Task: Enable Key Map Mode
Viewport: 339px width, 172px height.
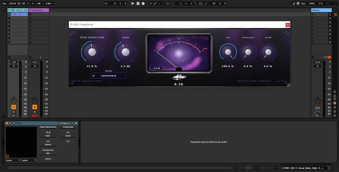Action: [x=303, y=3]
